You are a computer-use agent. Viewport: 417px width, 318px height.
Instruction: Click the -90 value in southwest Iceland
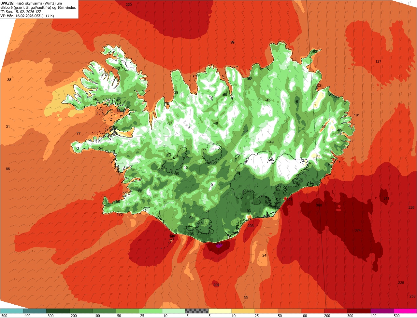[177, 174]
